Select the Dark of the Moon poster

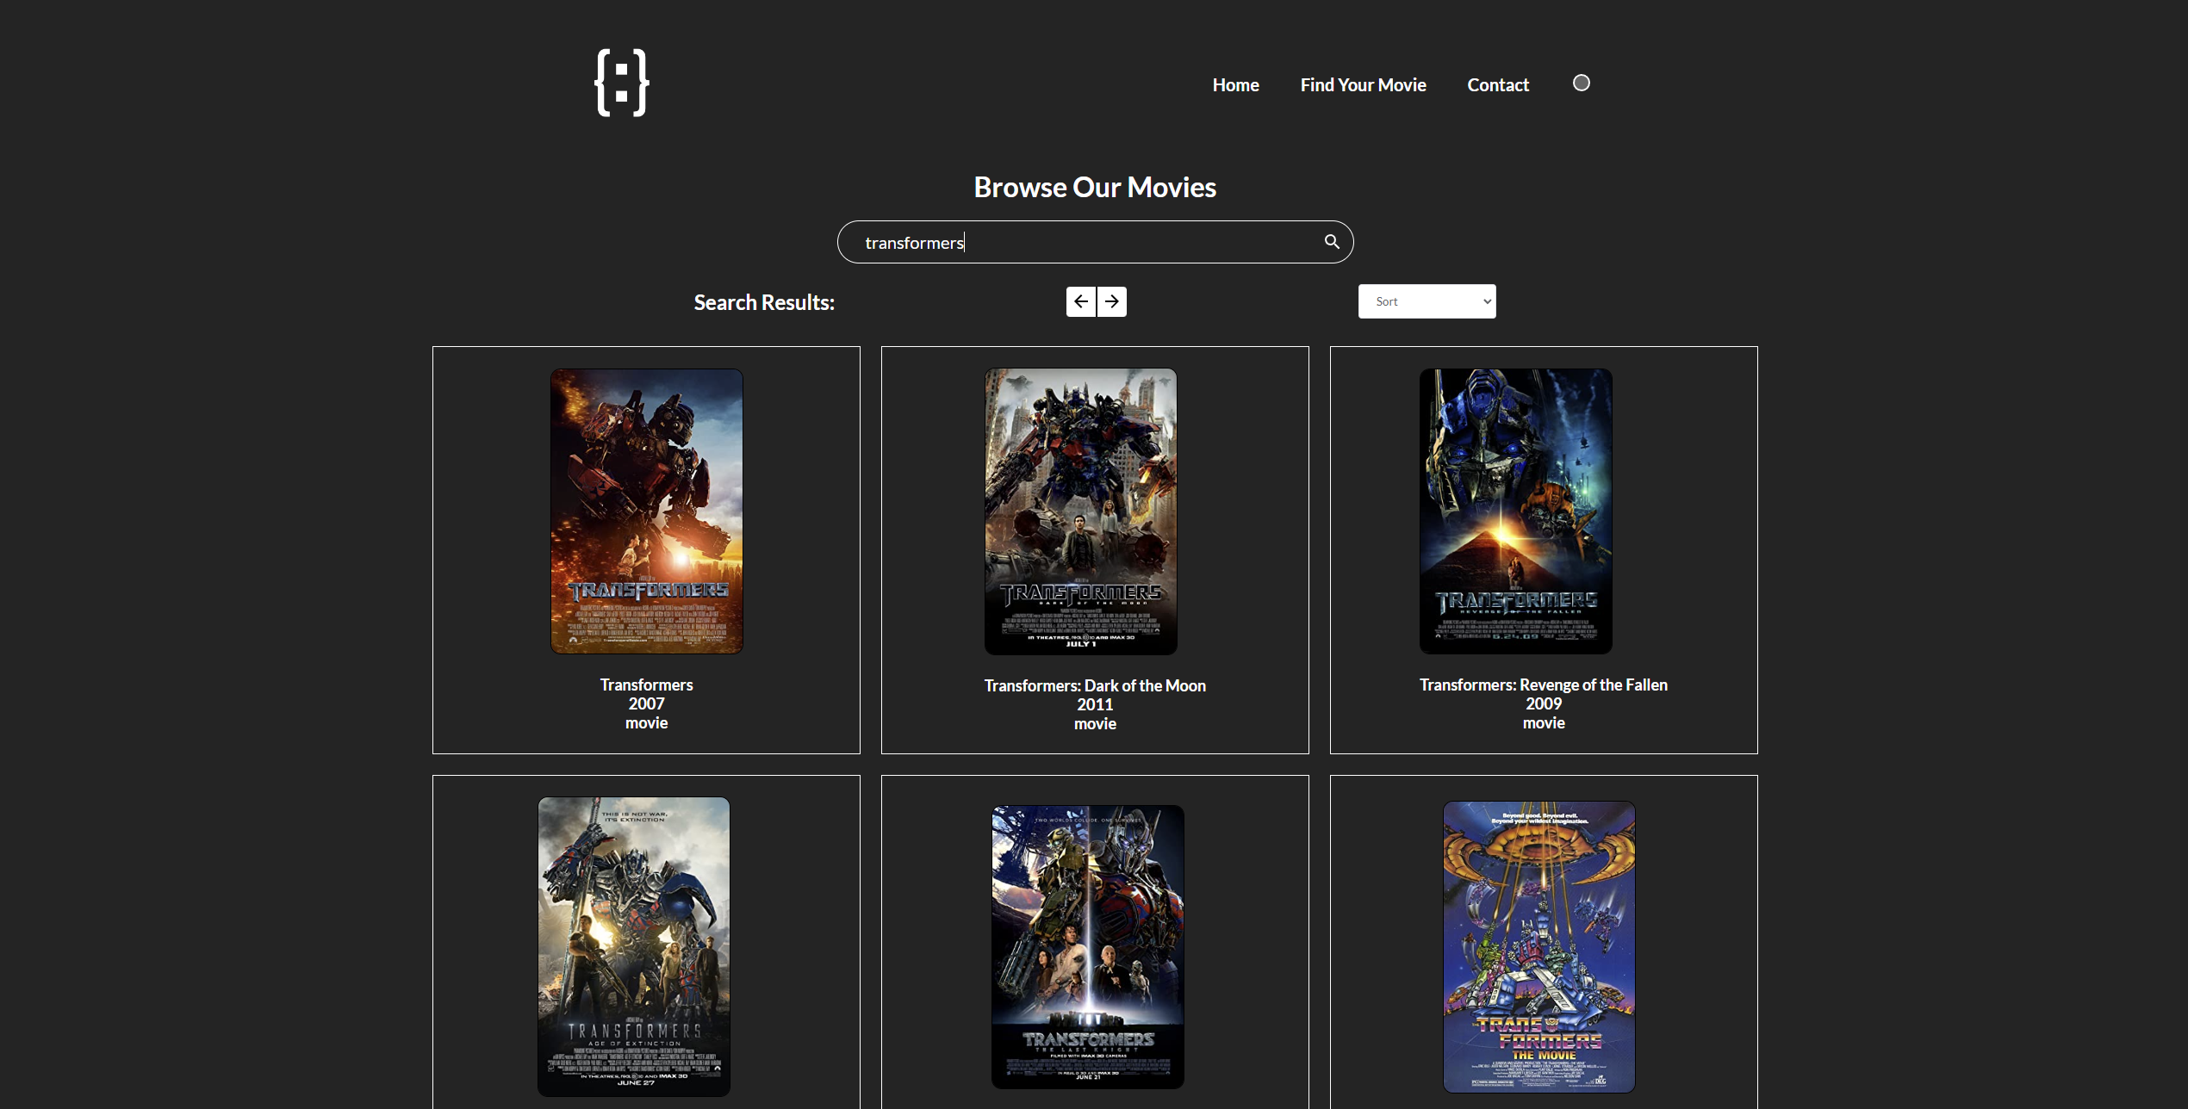[x=1080, y=511]
